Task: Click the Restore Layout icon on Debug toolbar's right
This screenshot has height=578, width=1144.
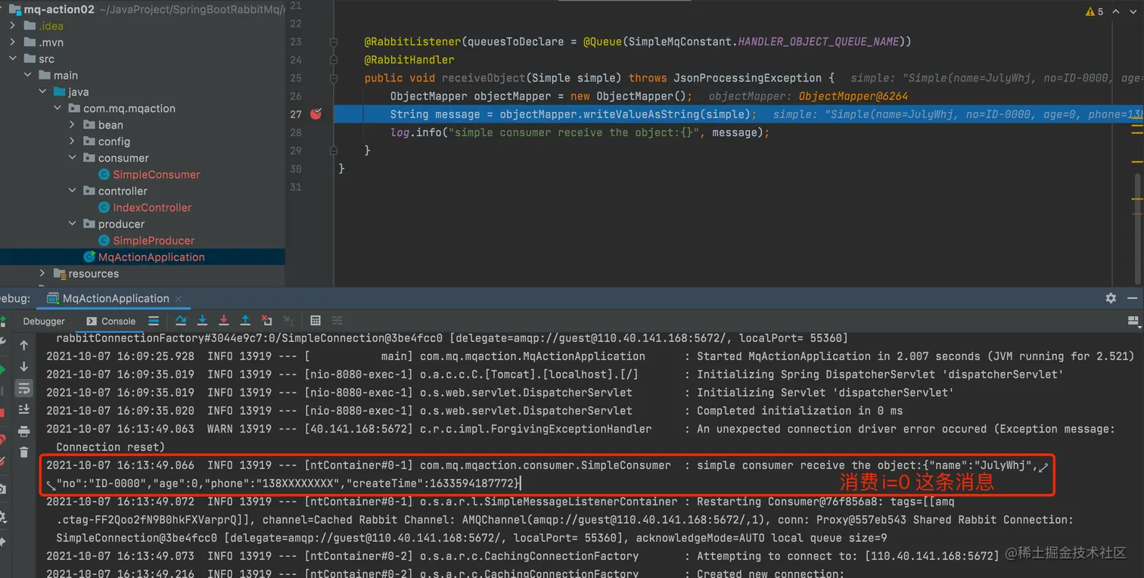Action: pyautogui.click(x=1134, y=322)
